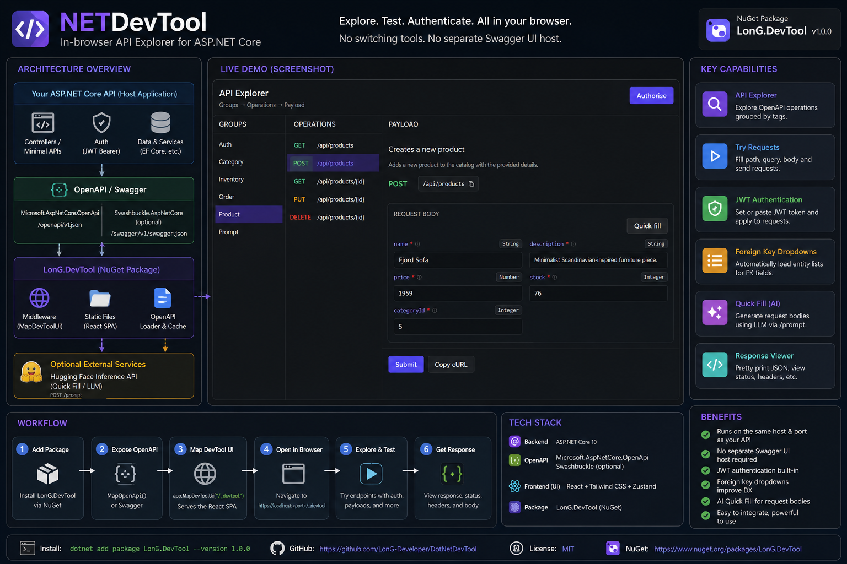Click the Authorise button
Image resolution: width=847 pixels, height=564 pixels.
pyautogui.click(x=651, y=96)
